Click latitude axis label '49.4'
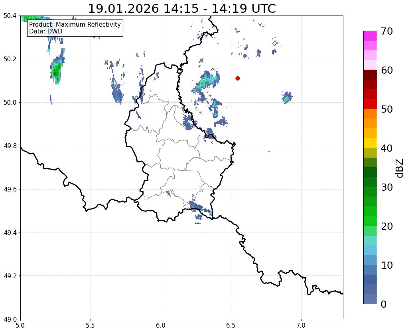The height and width of the screenshot is (332, 408). 10,232
